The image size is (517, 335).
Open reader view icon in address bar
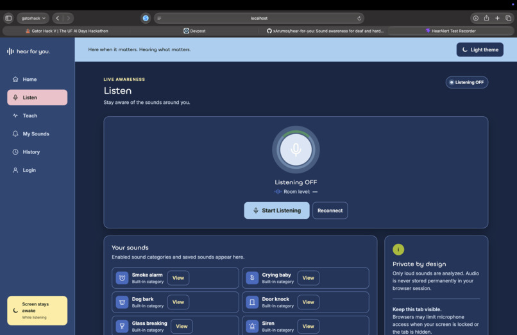coord(159,18)
